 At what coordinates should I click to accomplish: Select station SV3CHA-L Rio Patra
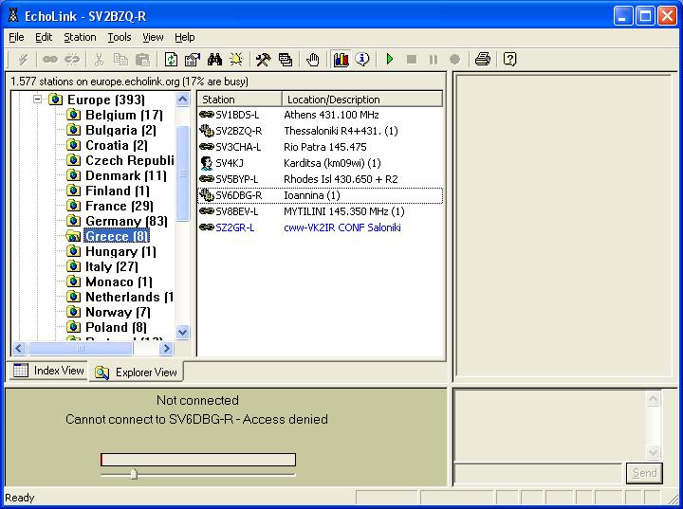click(320, 147)
